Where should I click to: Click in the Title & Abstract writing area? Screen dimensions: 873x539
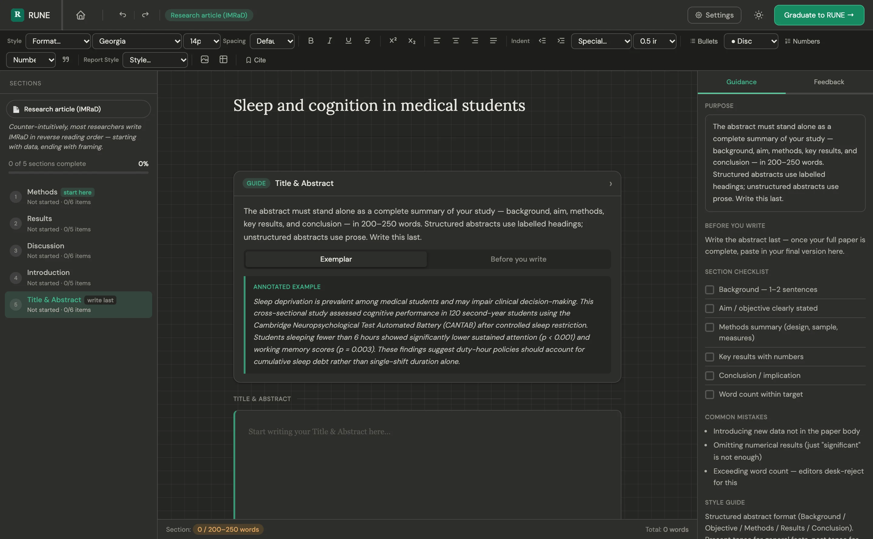[427, 465]
